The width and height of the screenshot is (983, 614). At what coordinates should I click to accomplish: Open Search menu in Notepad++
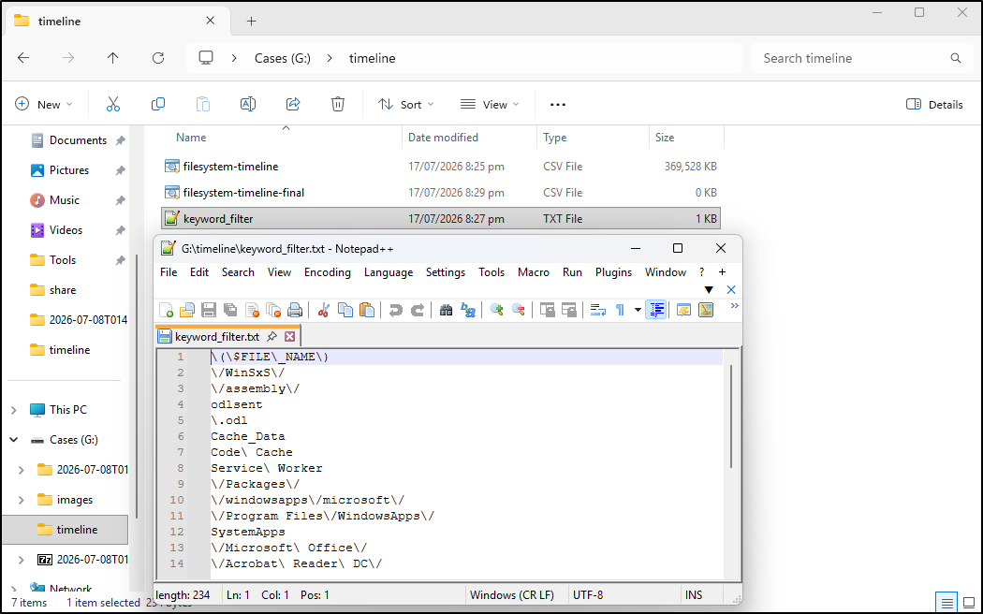pyautogui.click(x=238, y=272)
